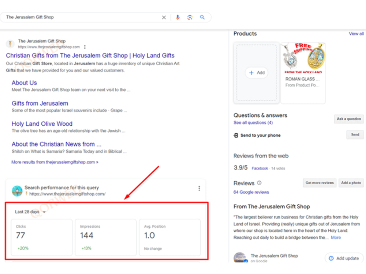Clear the search box with the X icon
366x274 pixels.
(x=164, y=17)
